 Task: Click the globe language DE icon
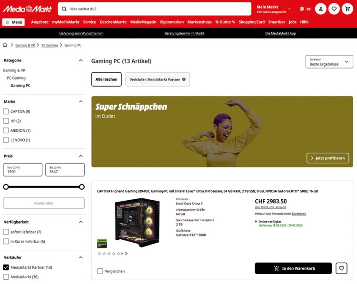pyautogui.click(x=305, y=9)
